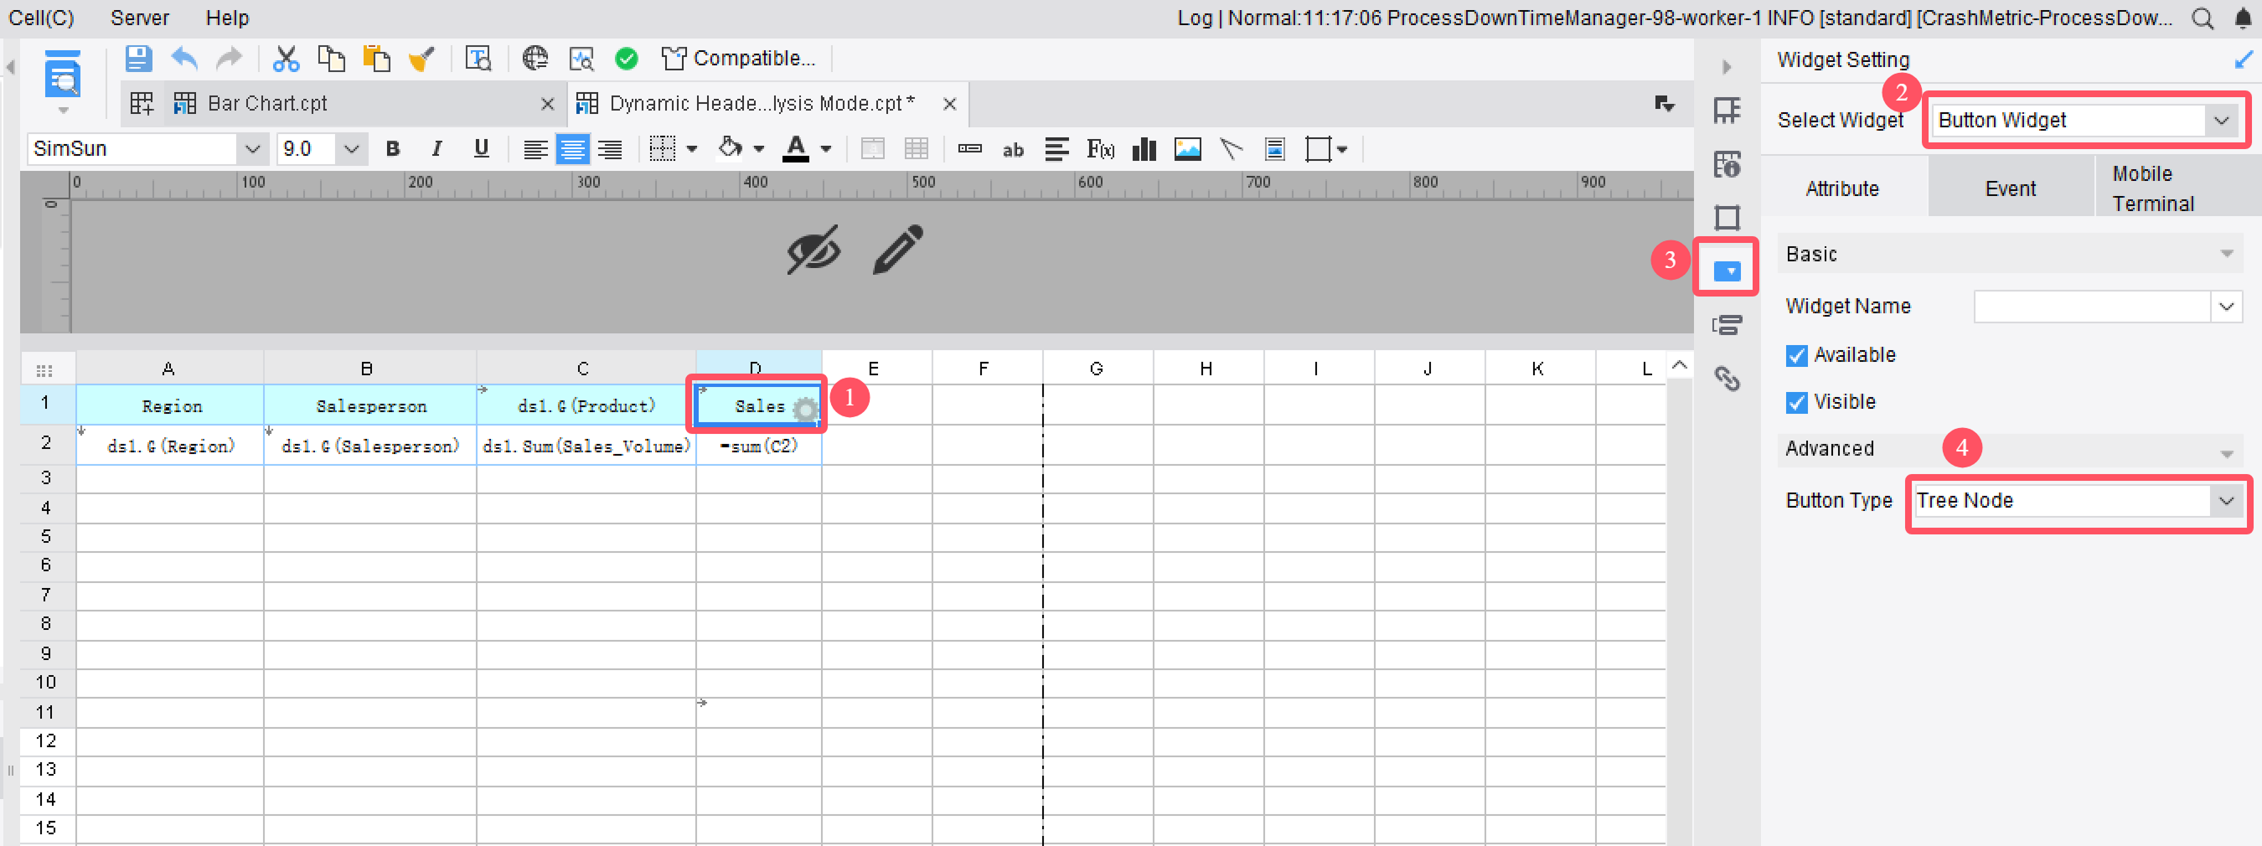Click the Copy icon
Screen dimensions: 2262x846
(331, 59)
